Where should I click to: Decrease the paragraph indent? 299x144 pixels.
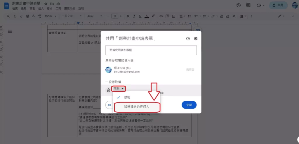[221, 16]
